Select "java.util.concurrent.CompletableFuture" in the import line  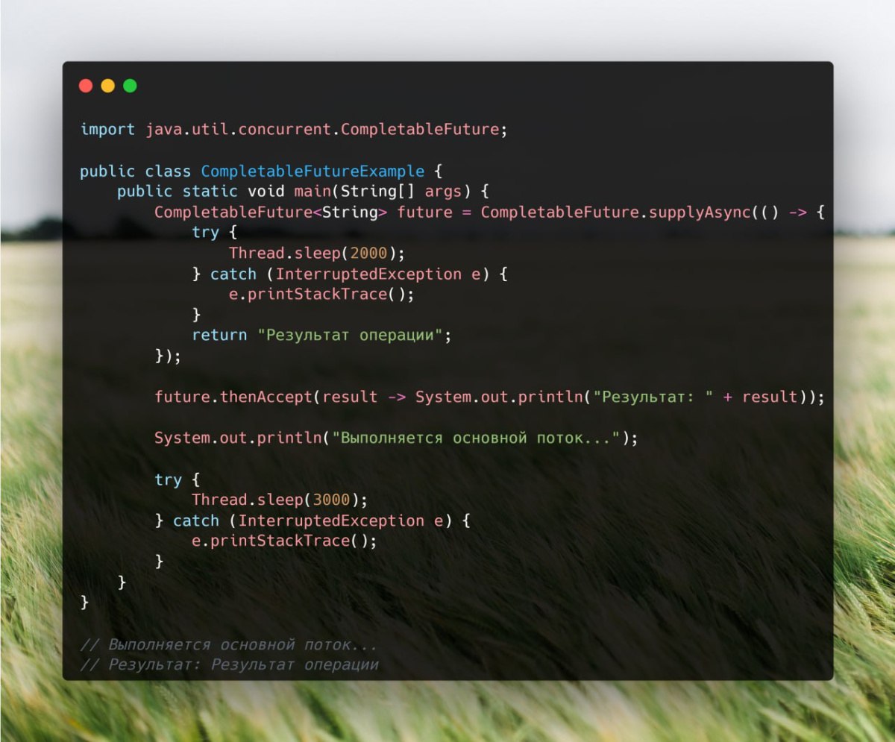point(322,130)
